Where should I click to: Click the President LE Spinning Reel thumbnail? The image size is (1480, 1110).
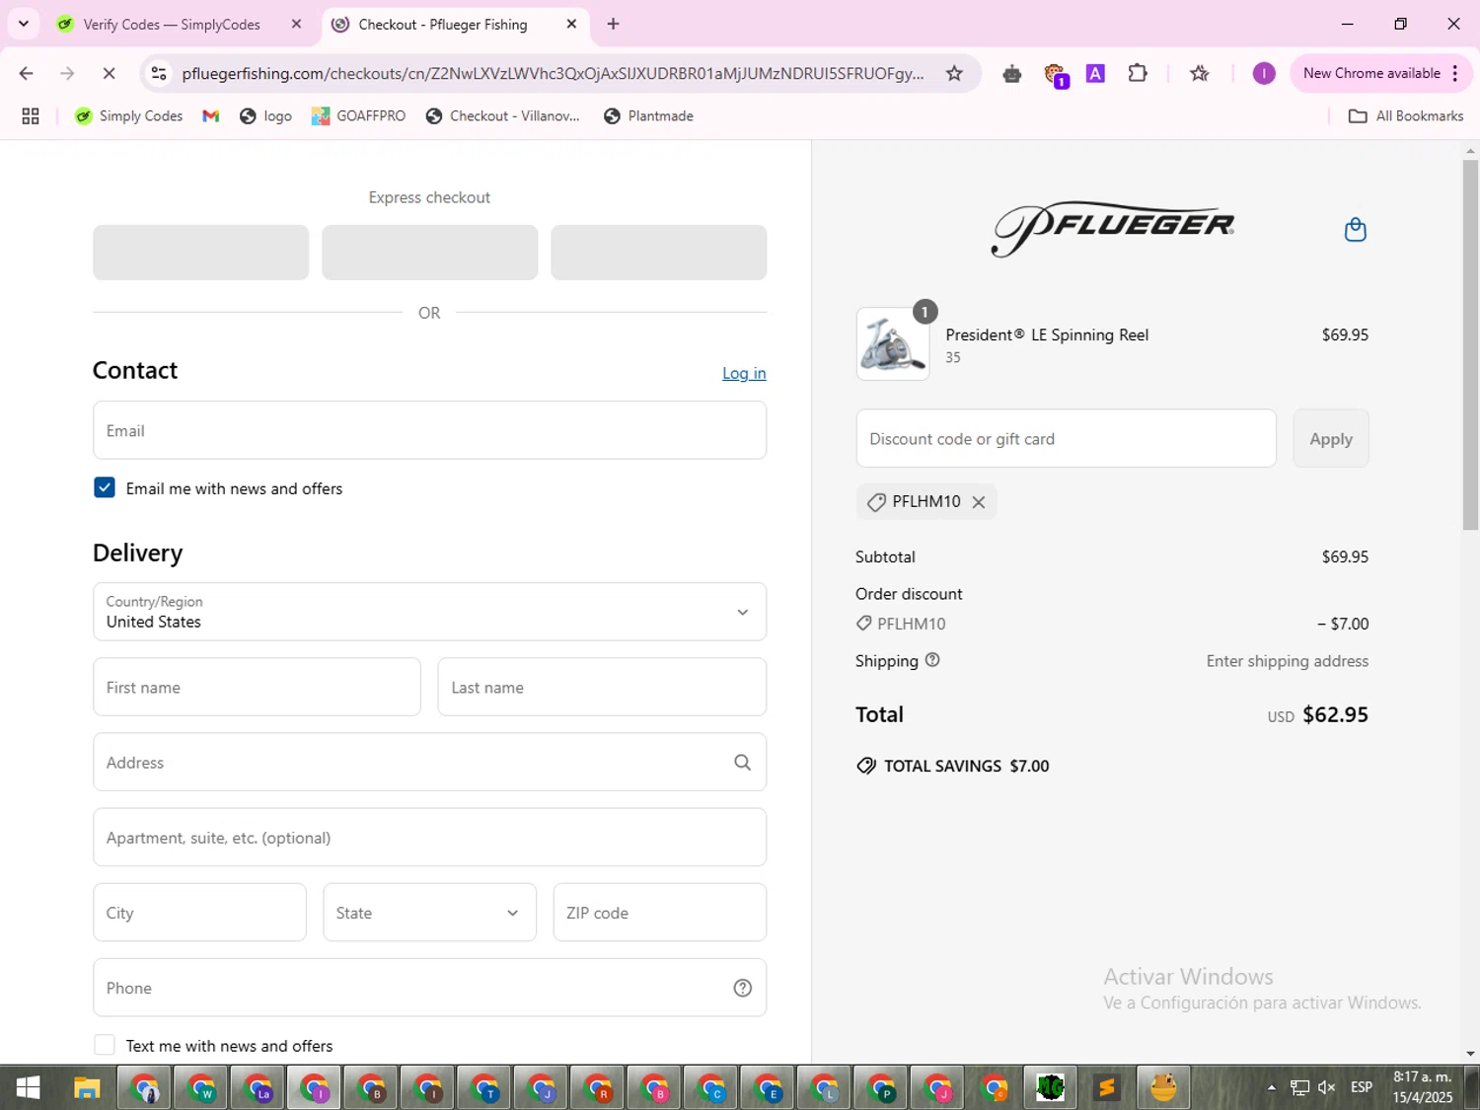coord(892,344)
